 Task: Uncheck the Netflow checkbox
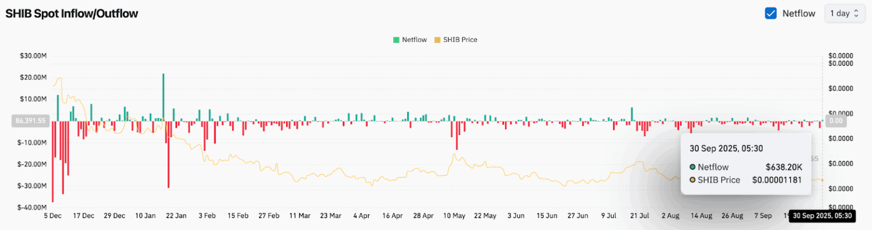coord(770,13)
